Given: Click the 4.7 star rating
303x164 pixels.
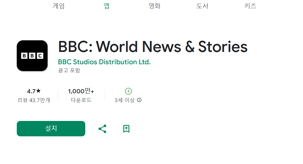Looking at the screenshot, I should [x=34, y=91].
